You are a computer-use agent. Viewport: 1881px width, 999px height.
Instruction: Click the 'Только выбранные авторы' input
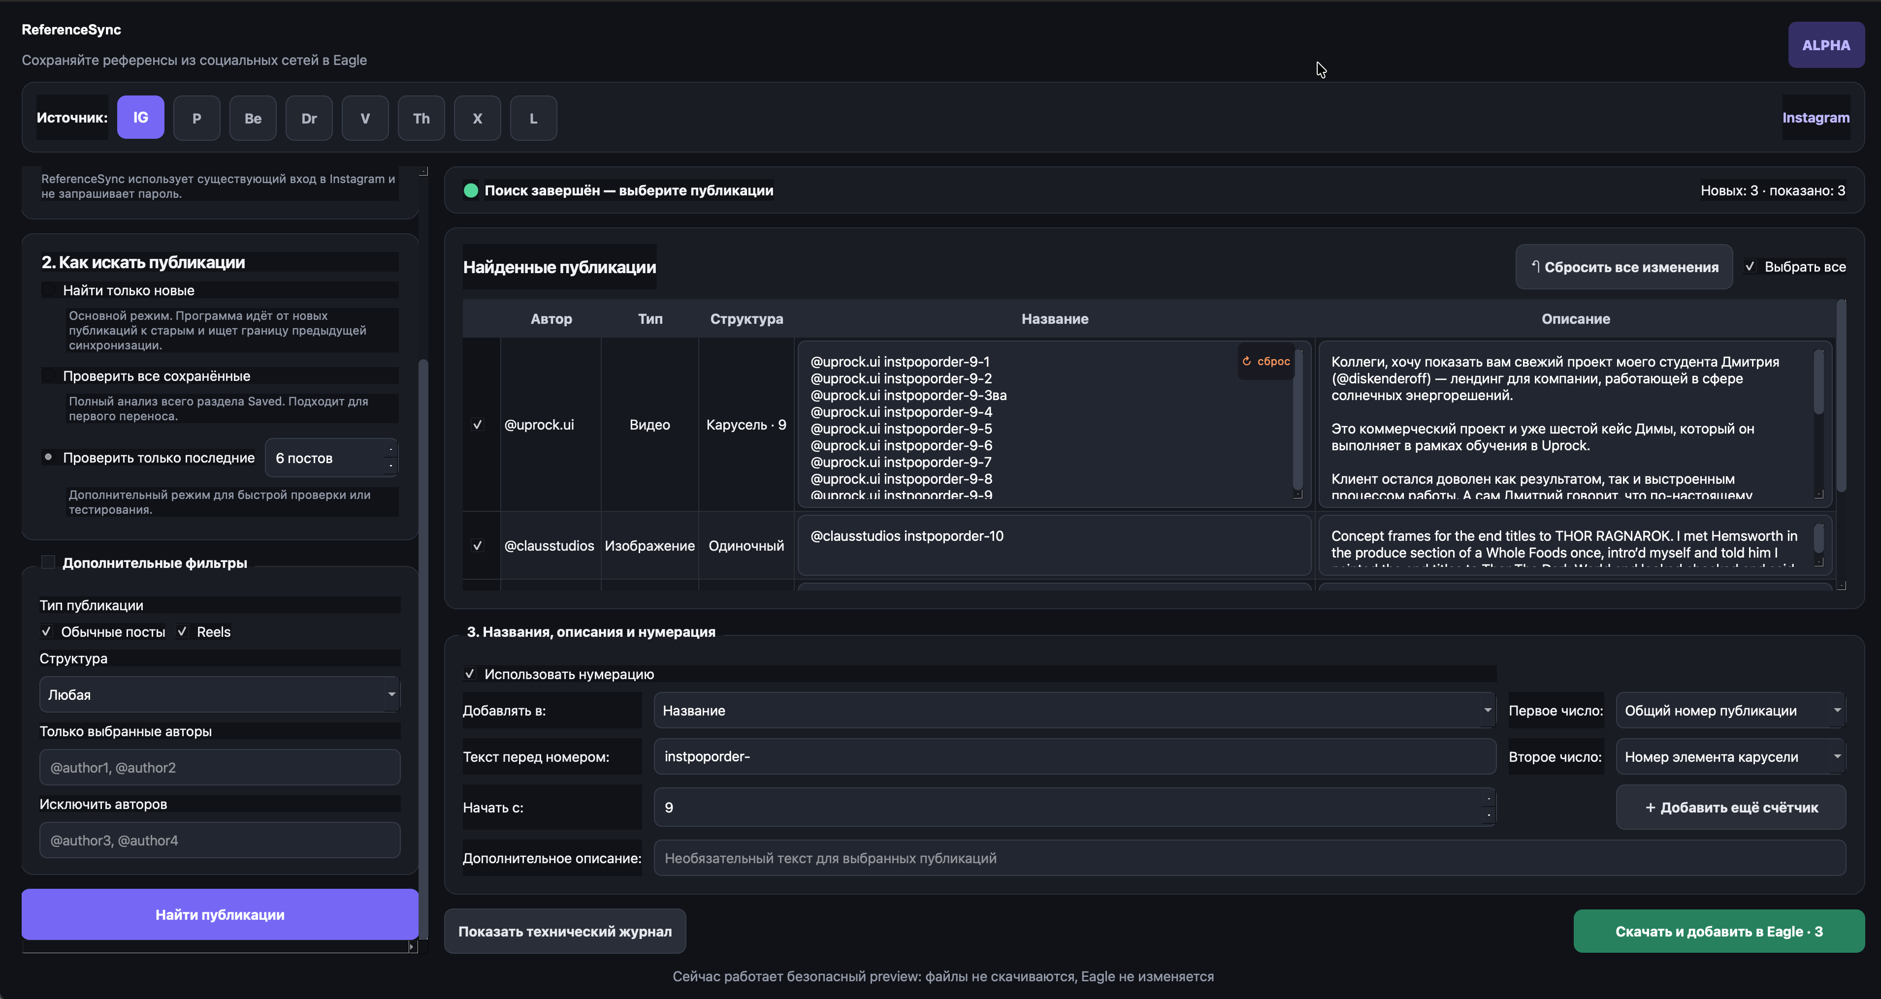pos(220,767)
